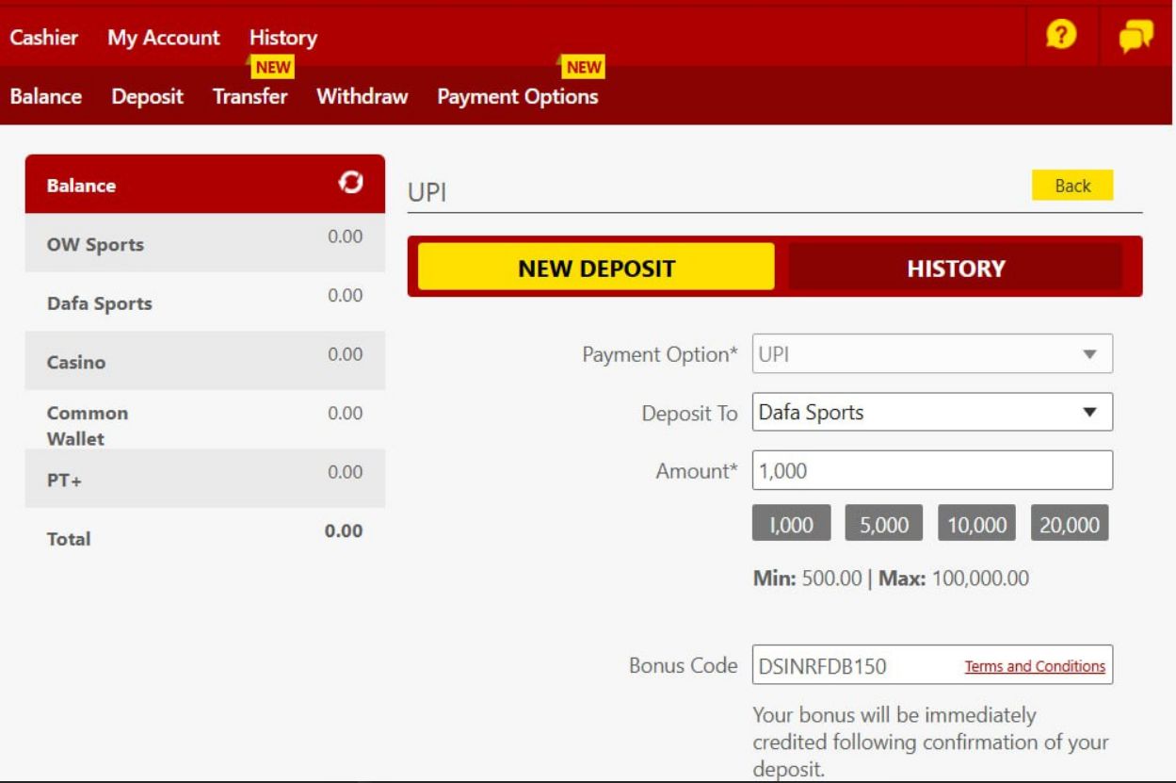Open the live chat icon
Viewport: 1176px width, 783px height.
(x=1135, y=36)
